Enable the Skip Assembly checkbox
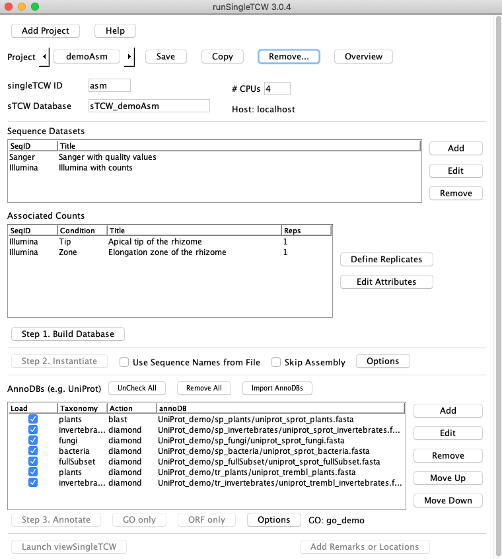The width and height of the screenshot is (502, 559). click(277, 362)
